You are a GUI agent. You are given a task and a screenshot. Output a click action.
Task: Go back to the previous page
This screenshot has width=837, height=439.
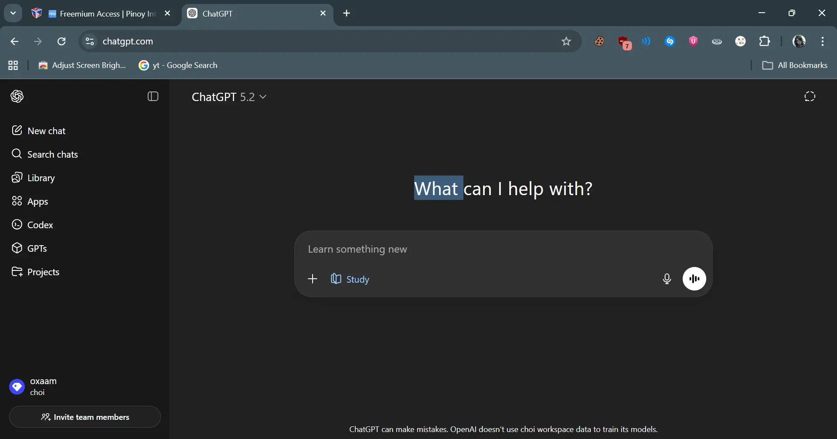[x=14, y=41]
